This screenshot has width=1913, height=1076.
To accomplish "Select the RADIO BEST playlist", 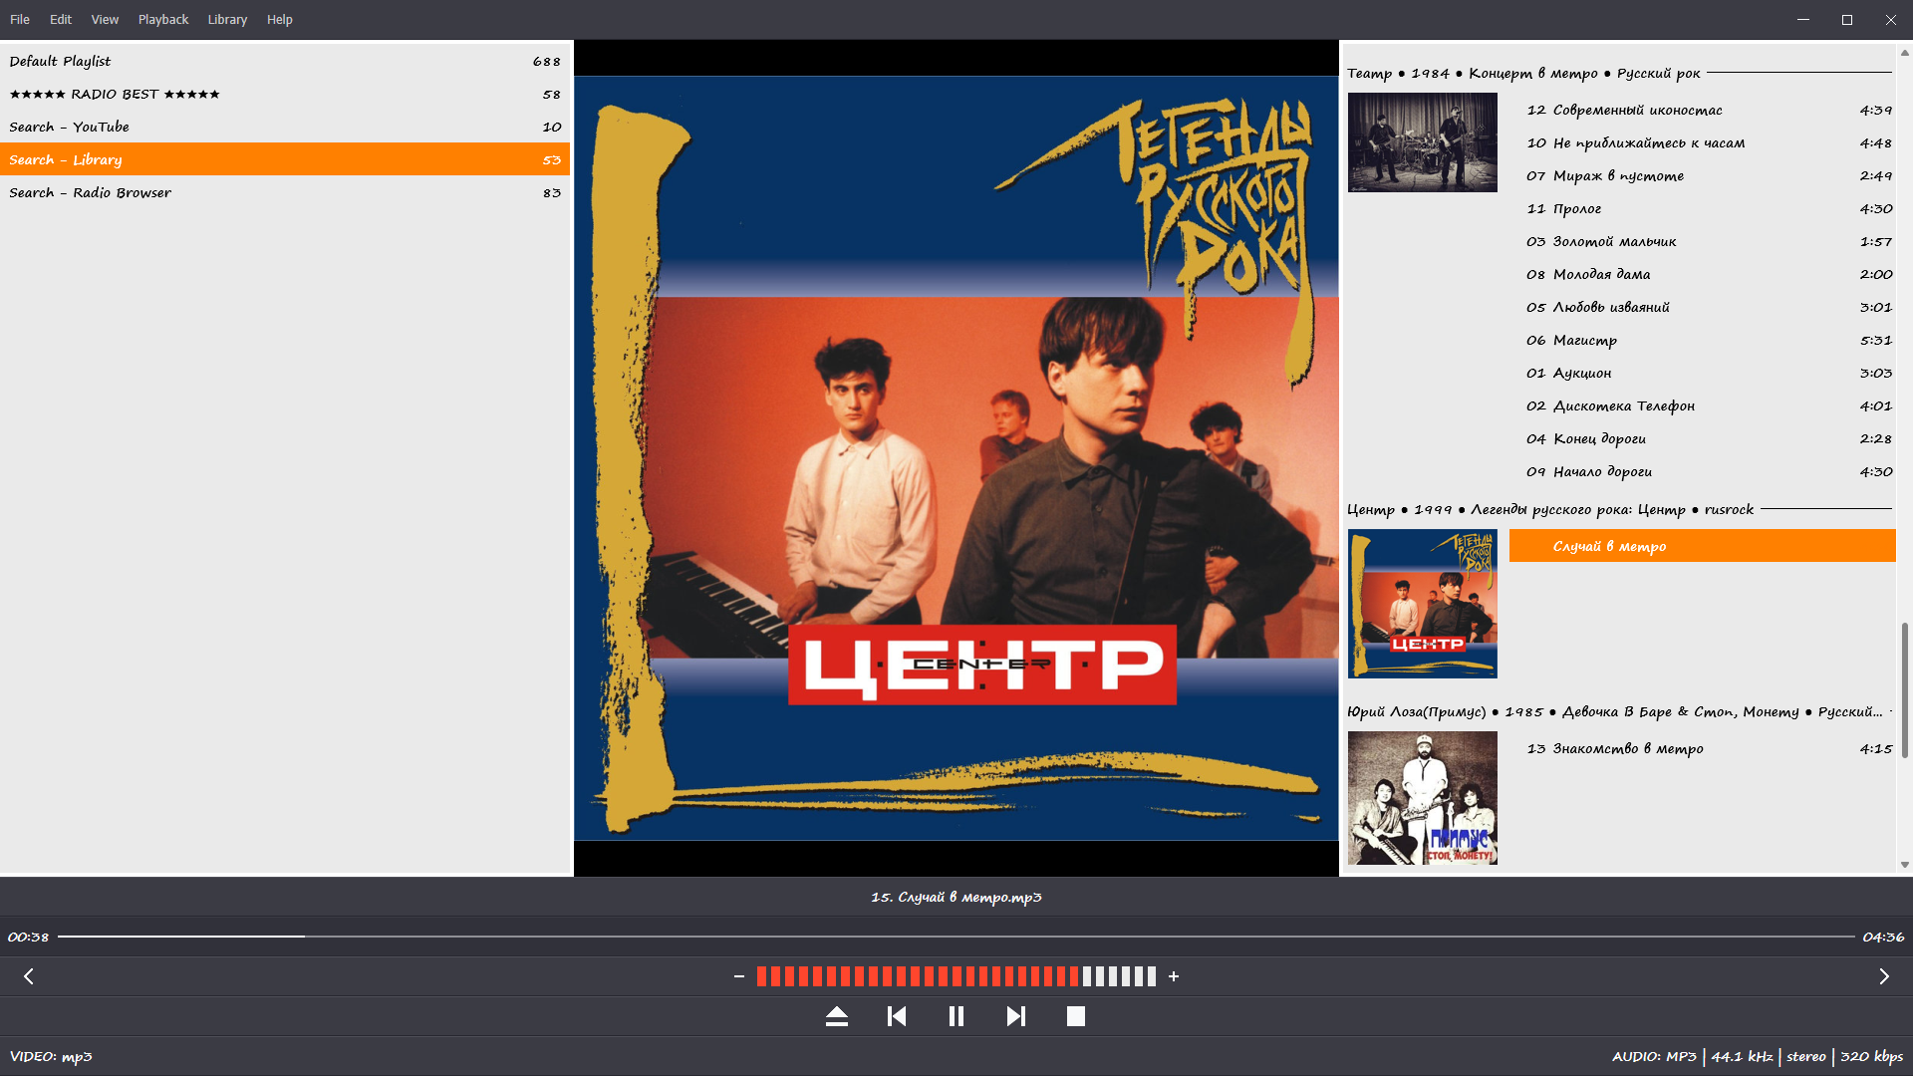I will (285, 94).
